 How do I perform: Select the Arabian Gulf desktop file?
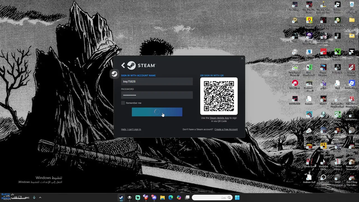coord(309,179)
